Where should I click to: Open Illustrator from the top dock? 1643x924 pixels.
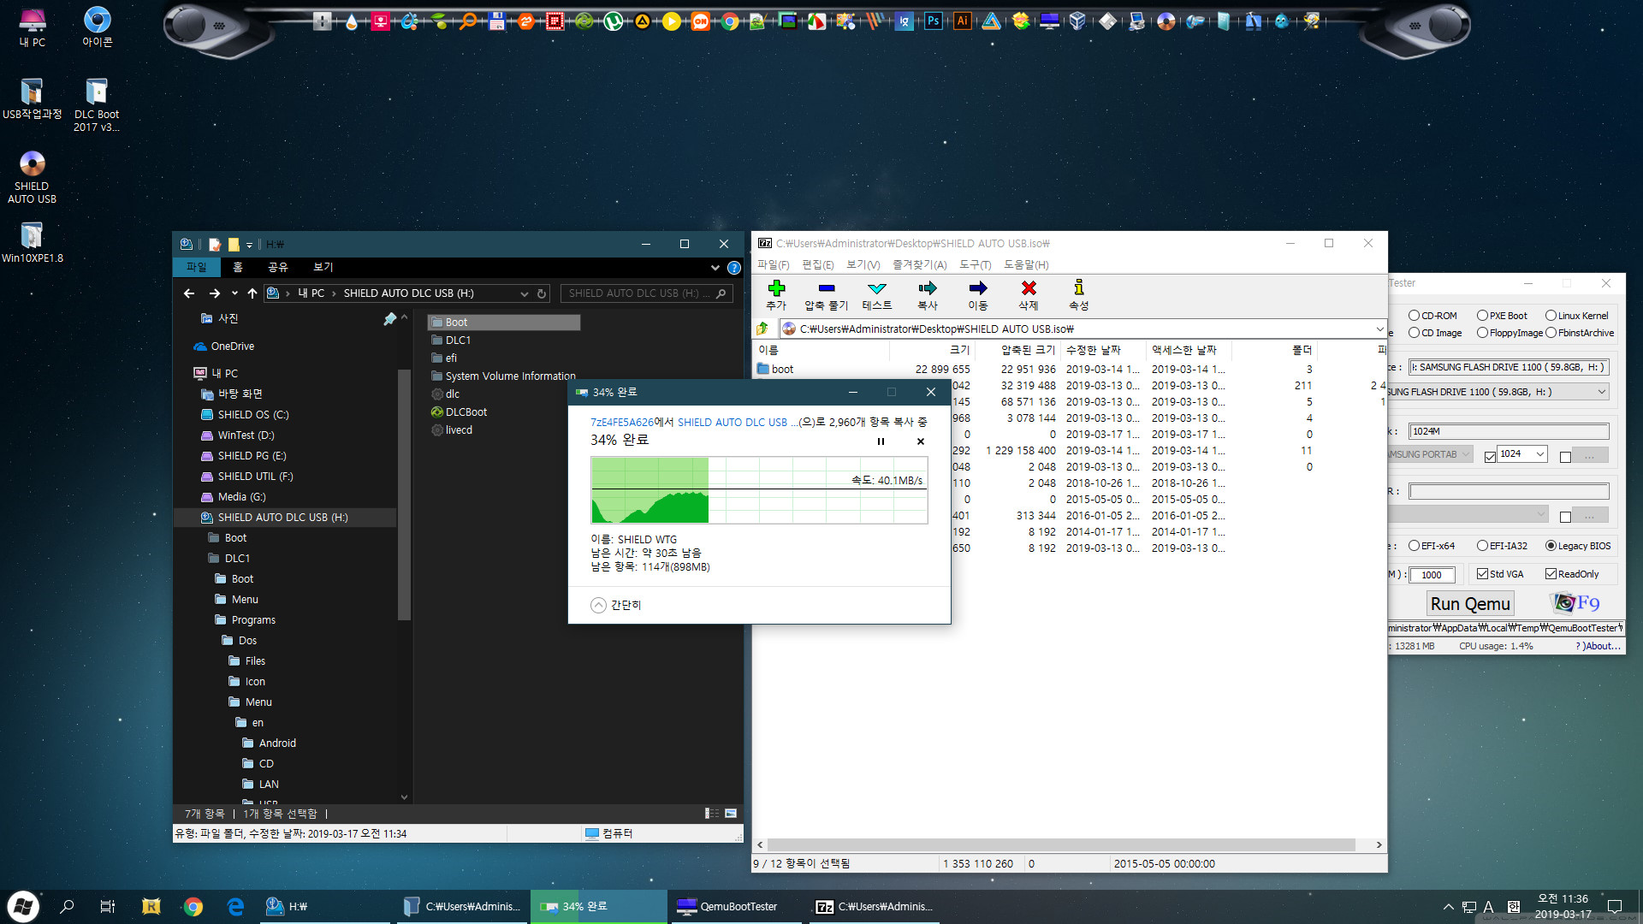[962, 21]
